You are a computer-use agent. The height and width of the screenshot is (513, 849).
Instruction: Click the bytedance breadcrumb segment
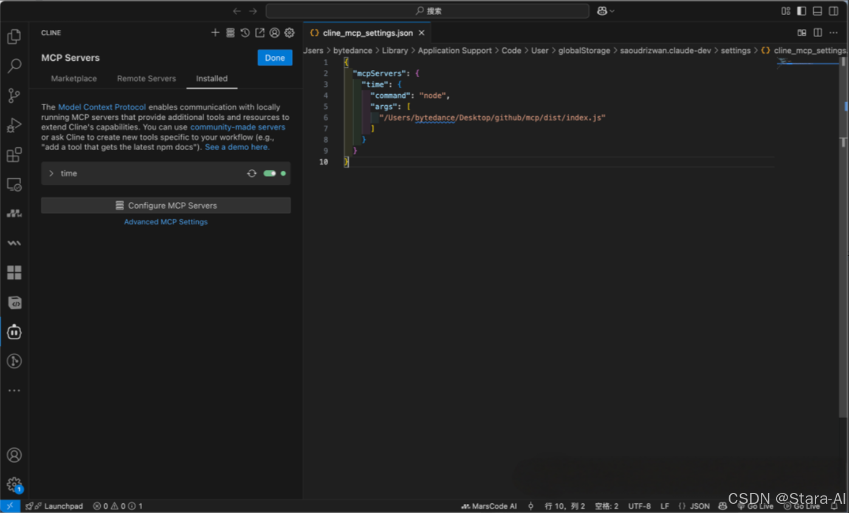tap(352, 50)
